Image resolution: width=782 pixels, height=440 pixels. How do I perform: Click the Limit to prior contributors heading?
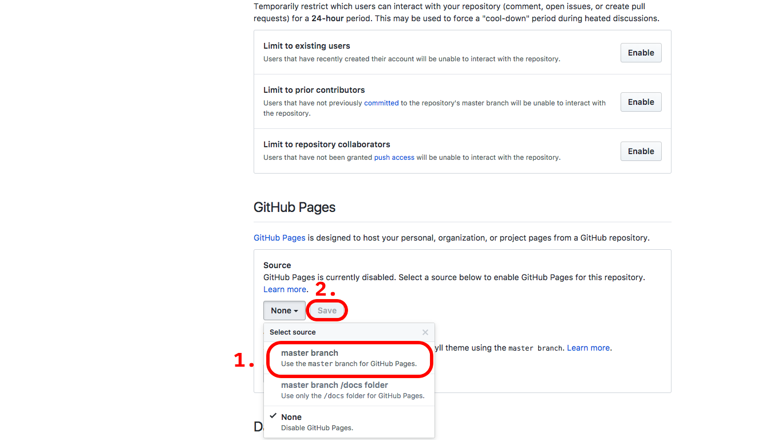pyautogui.click(x=314, y=90)
